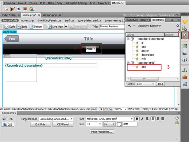The width and height of the screenshot is (189, 142).
Task: Click the first pink arrow DMXzone toolbar icon
Action: (x=6, y=9)
